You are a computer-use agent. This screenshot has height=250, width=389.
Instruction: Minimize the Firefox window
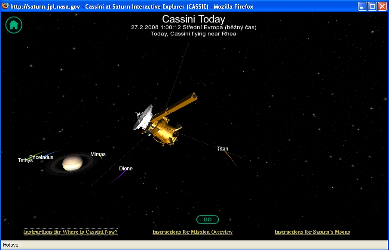pos(362,6)
